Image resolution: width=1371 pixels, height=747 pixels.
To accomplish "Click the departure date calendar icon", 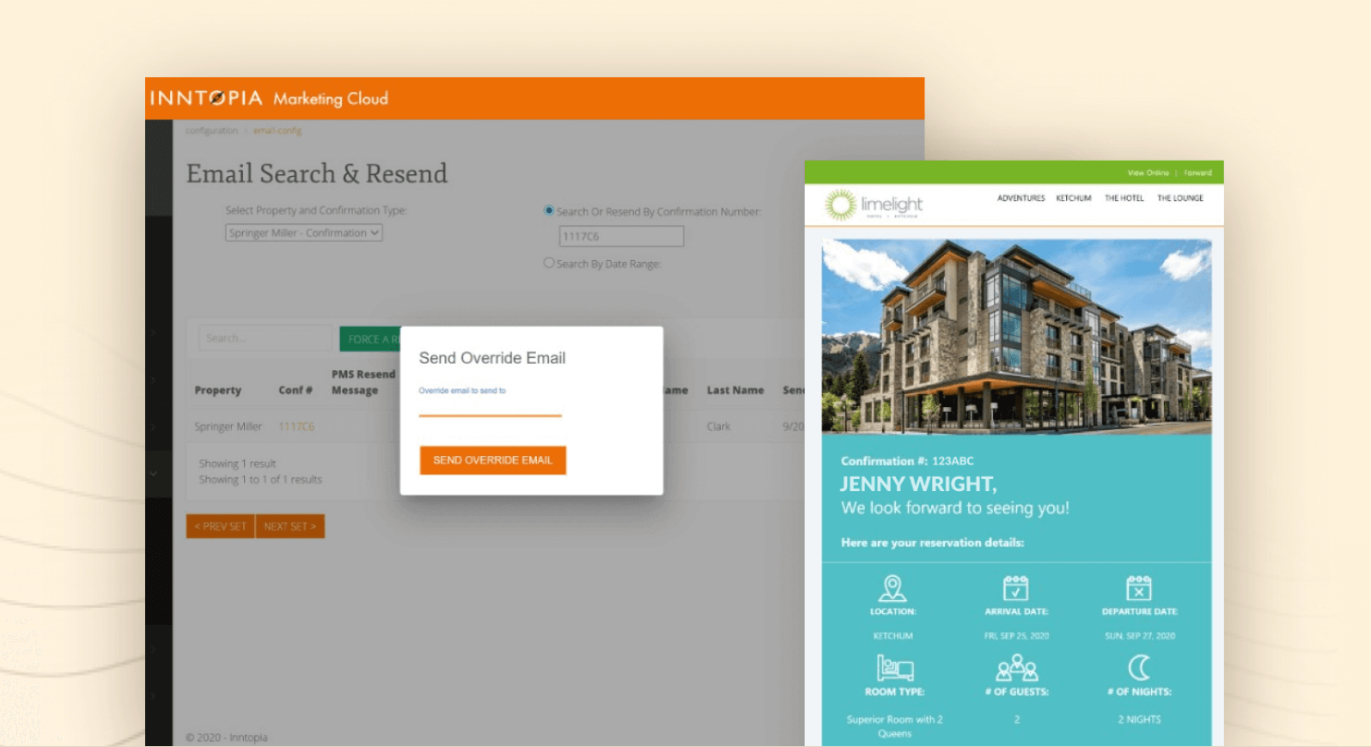I will pos(1138,588).
